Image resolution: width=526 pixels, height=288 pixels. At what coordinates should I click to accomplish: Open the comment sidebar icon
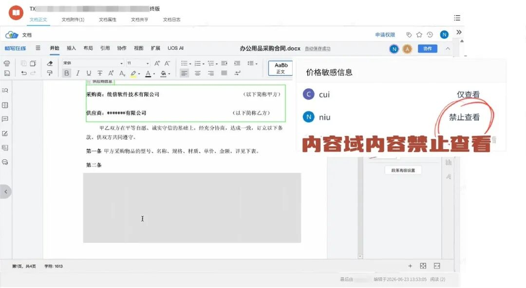pos(5,119)
